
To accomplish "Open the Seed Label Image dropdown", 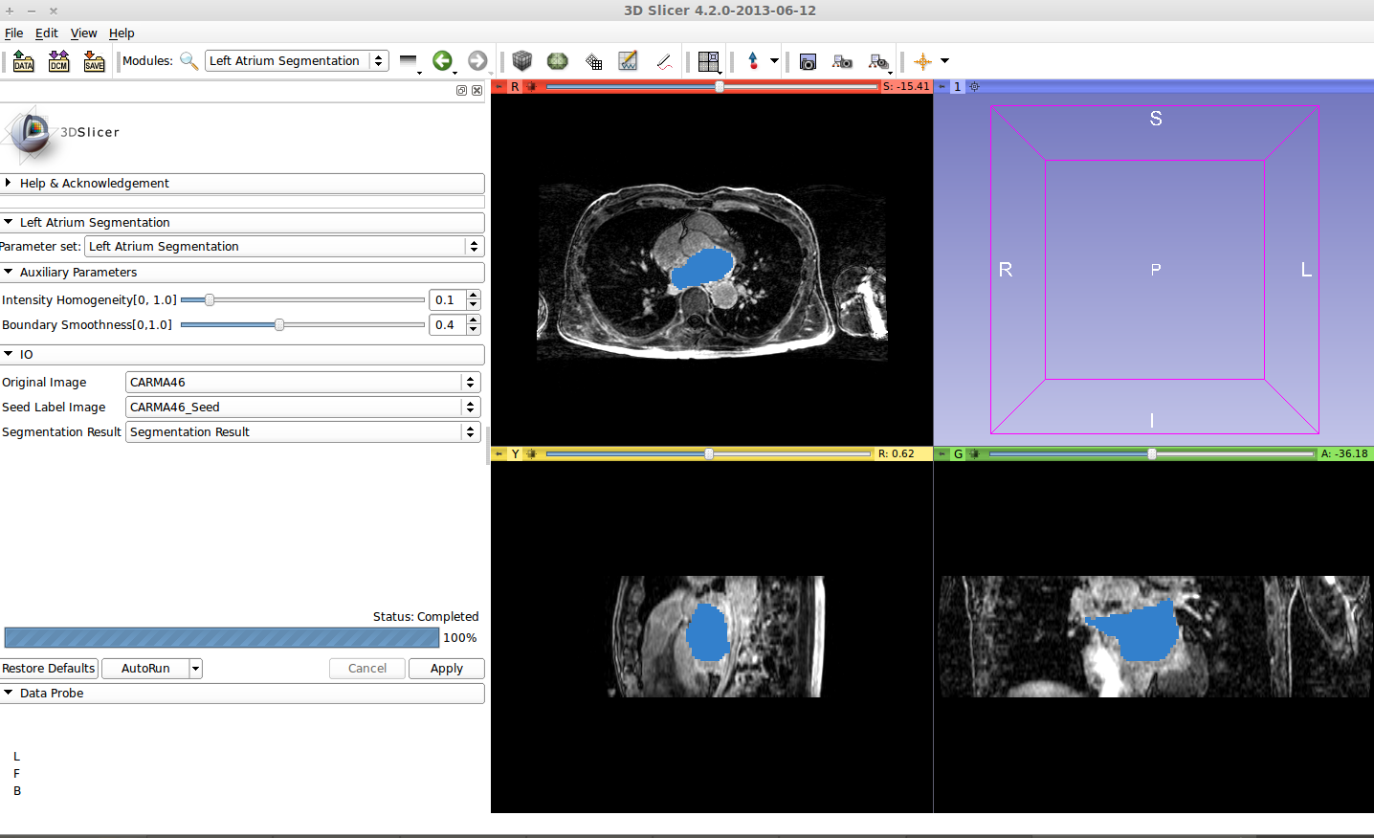I will click(x=302, y=408).
